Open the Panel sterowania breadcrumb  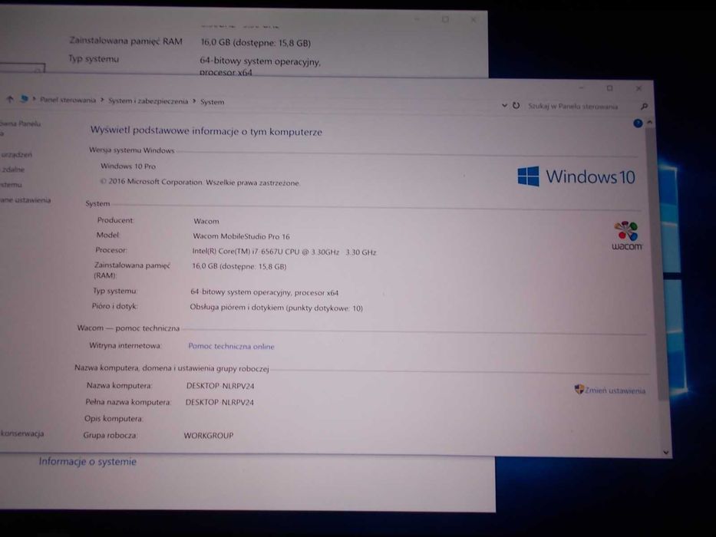[68, 100]
